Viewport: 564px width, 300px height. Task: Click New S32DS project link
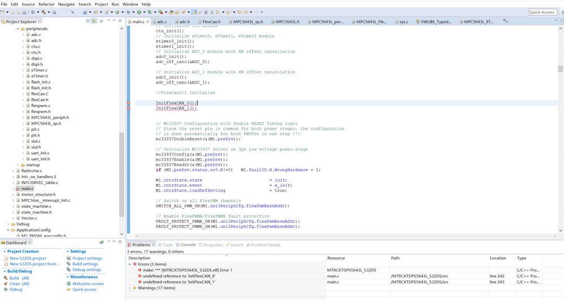[28, 258]
